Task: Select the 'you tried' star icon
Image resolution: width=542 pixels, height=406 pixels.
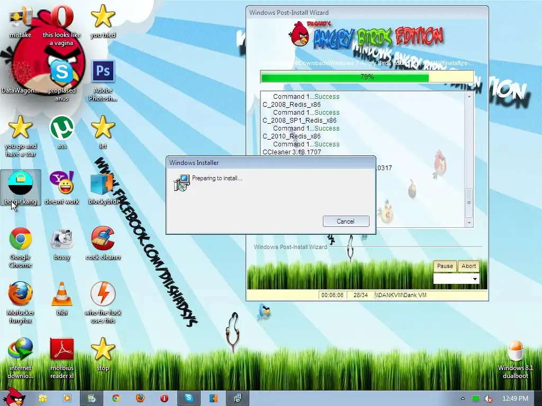Action: pyautogui.click(x=103, y=21)
